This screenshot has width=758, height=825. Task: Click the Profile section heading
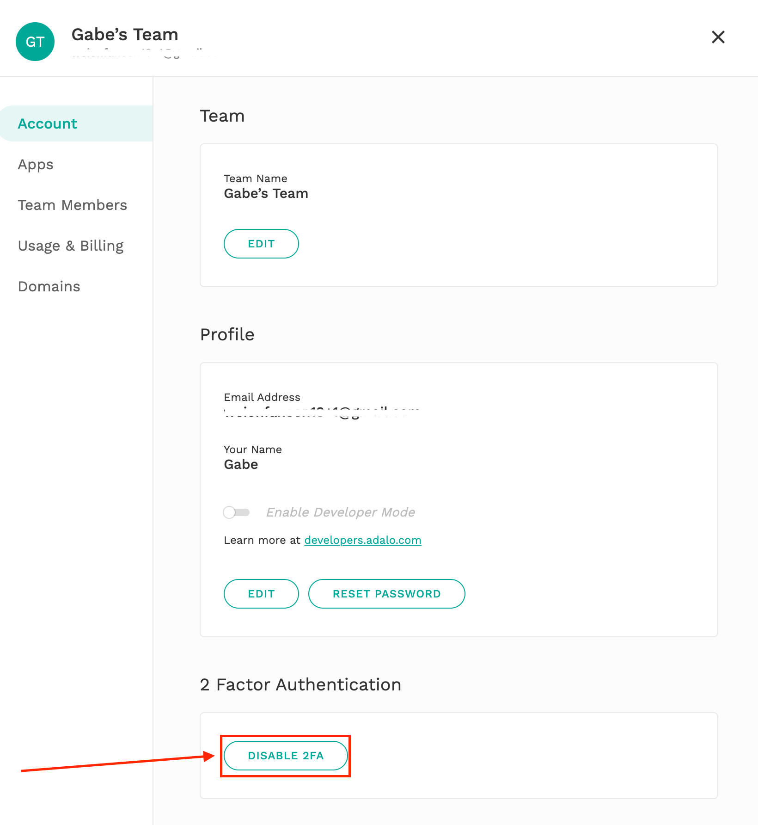[x=227, y=335]
